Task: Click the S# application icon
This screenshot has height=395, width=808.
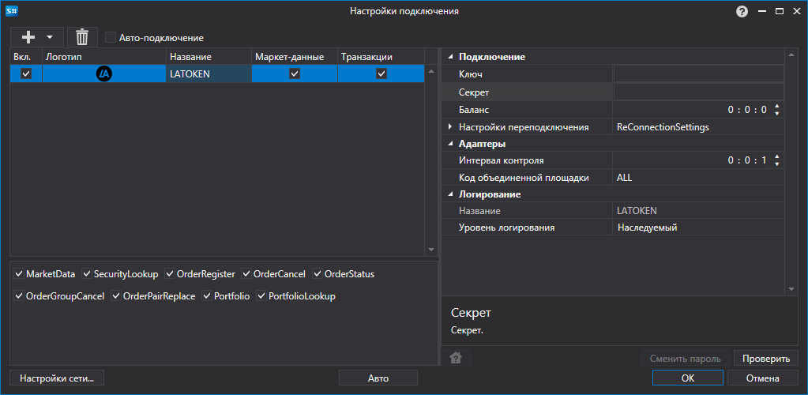Action: click(x=10, y=11)
